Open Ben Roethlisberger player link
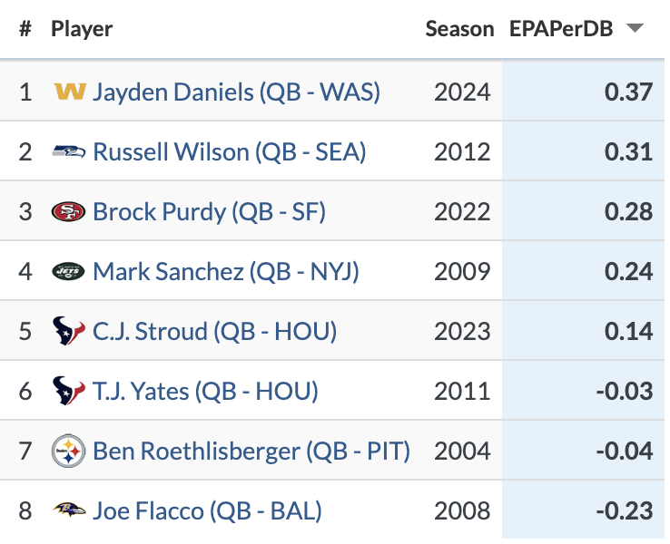 click(x=251, y=451)
